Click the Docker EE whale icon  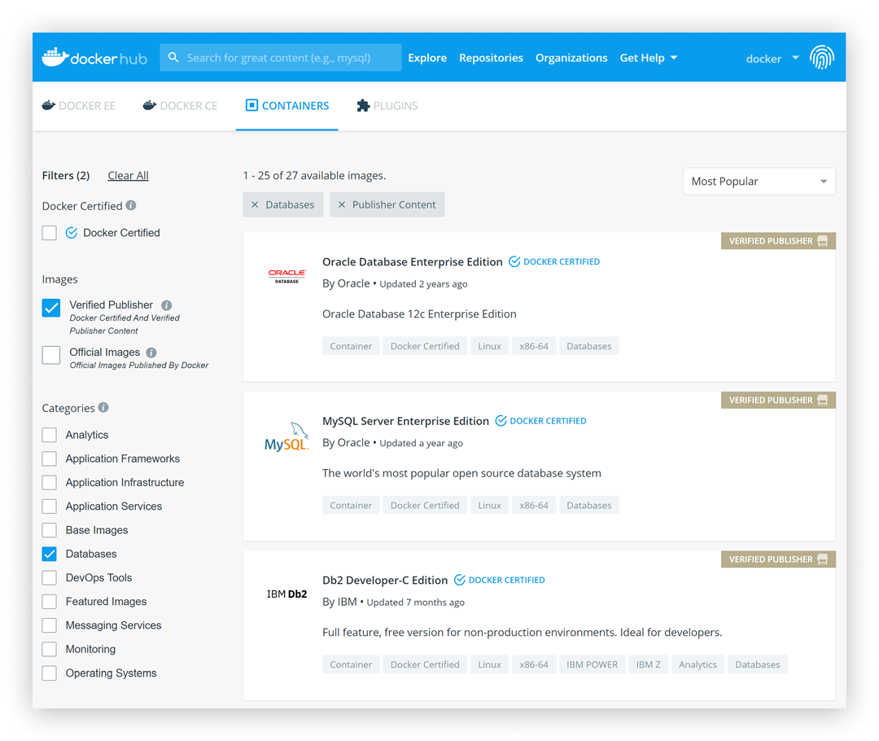(x=49, y=106)
